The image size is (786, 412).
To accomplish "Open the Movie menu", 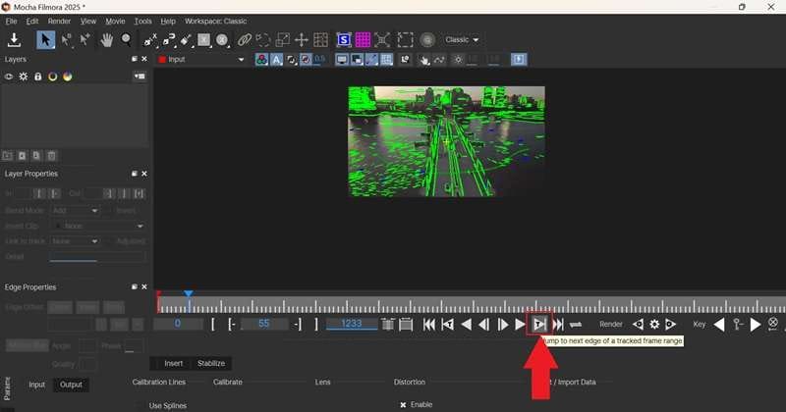I will tap(115, 21).
